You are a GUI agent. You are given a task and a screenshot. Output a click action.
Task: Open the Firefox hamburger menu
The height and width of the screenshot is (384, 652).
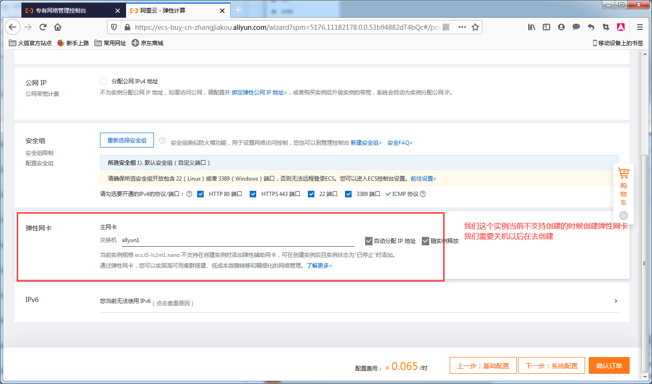[x=640, y=27]
